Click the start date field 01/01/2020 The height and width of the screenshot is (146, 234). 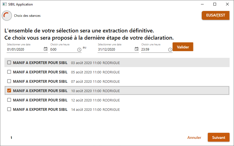click(25, 49)
